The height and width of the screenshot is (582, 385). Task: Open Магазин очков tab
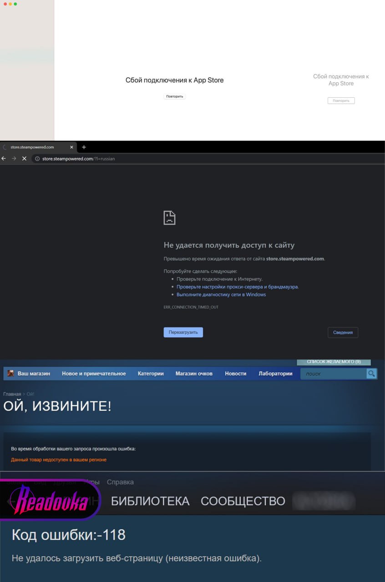[x=194, y=374]
